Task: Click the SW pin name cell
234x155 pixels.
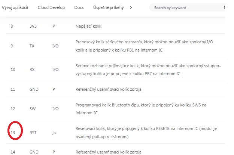Action: tap(32, 109)
